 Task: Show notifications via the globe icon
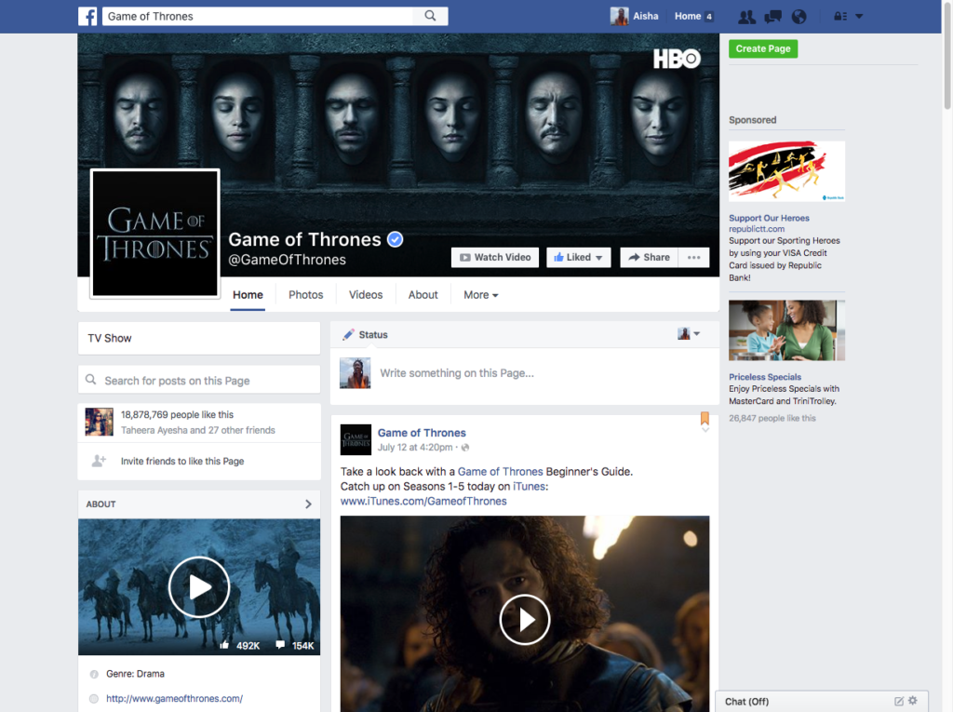(x=799, y=17)
